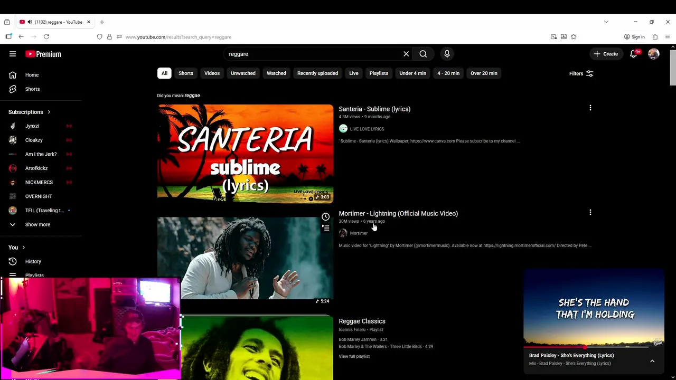Screen dimensions: 676x380
Task: Open more options for Mortimer Lightning video
Action: tap(590, 213)
